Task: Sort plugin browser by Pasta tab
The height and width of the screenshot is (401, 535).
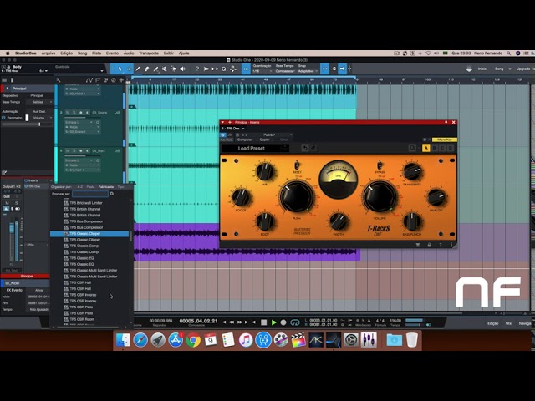Action: 90,187
